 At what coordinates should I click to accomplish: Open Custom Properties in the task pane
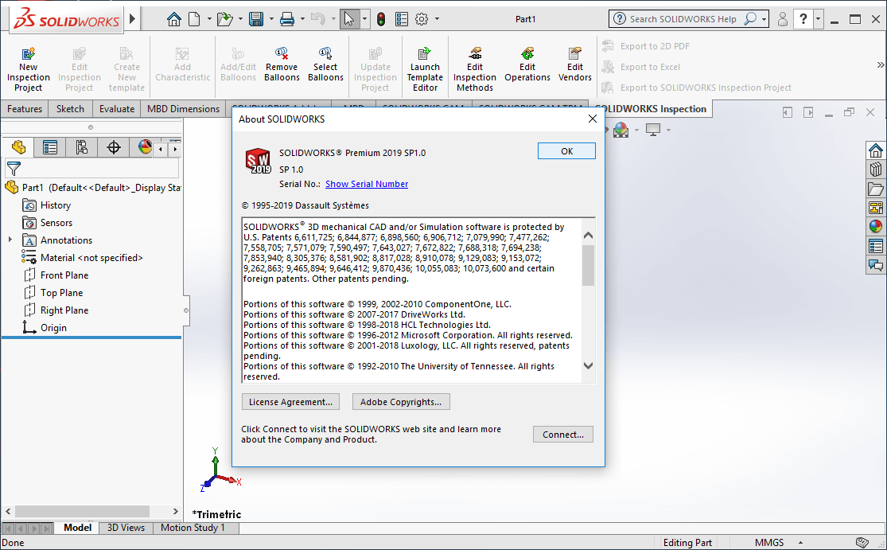click(x=876, y=246)
